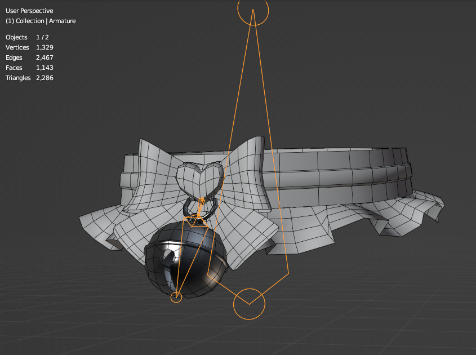Click the Vertices count statistic
The height and width of the screenshot is (355, 476).
point(29,47)
